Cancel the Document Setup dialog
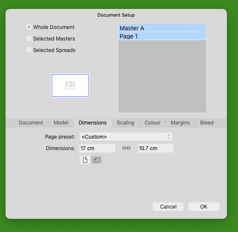The height and width of the screenshot is (232, 238). click(168, 206)
